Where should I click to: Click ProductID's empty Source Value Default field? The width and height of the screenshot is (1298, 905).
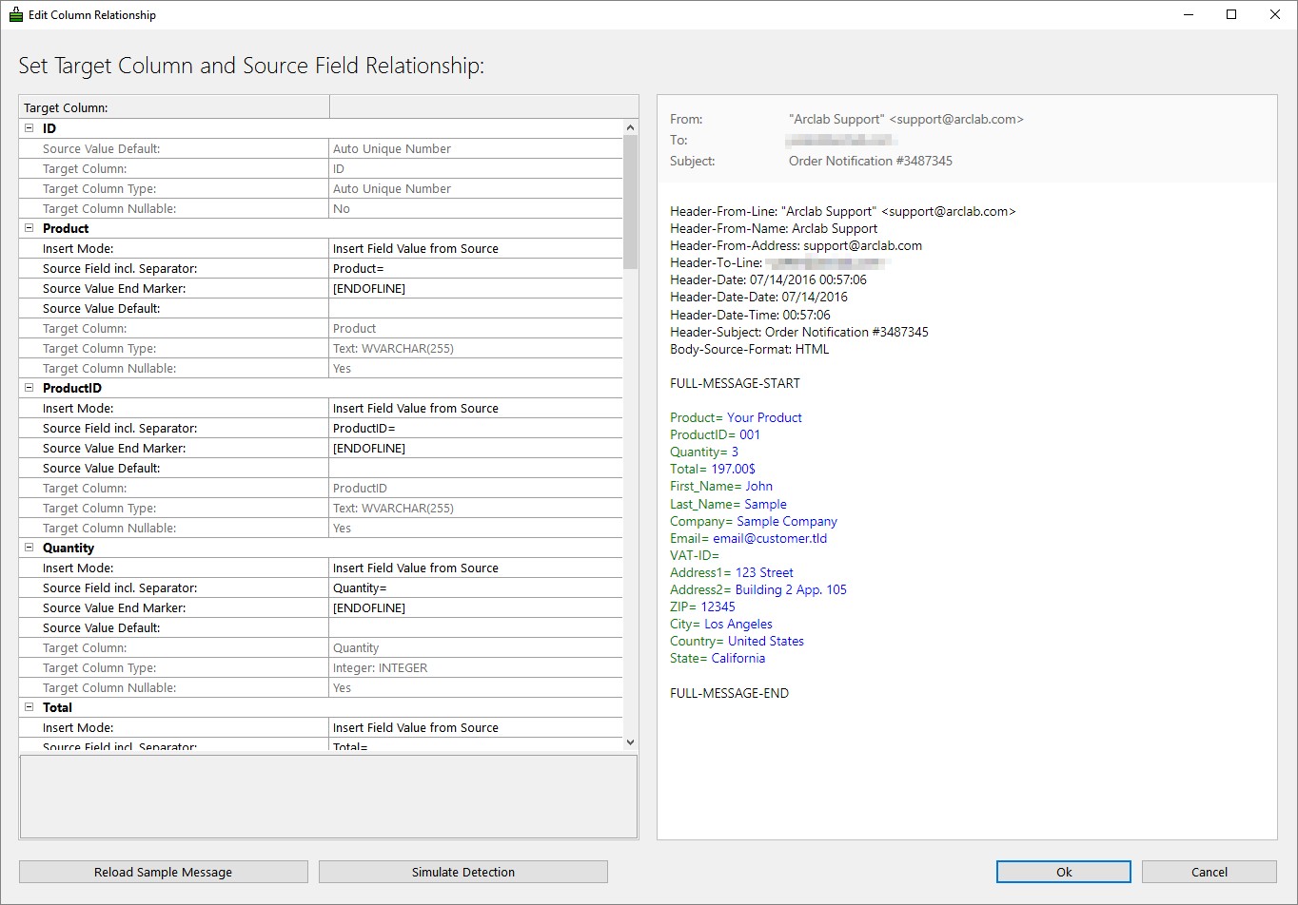tap(475, 468)
